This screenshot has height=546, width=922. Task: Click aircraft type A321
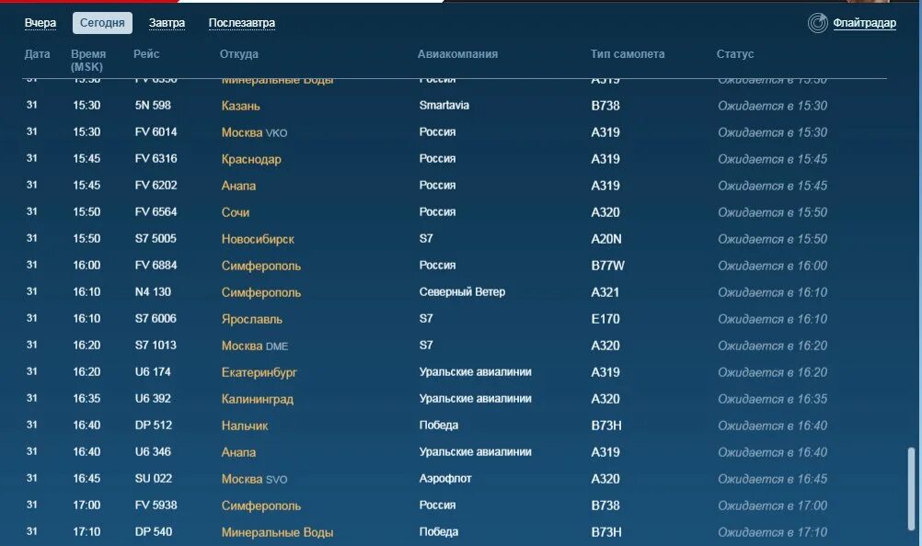point(605,292)
